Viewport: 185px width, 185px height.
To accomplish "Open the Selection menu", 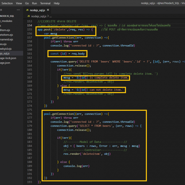I will [7, 3].
